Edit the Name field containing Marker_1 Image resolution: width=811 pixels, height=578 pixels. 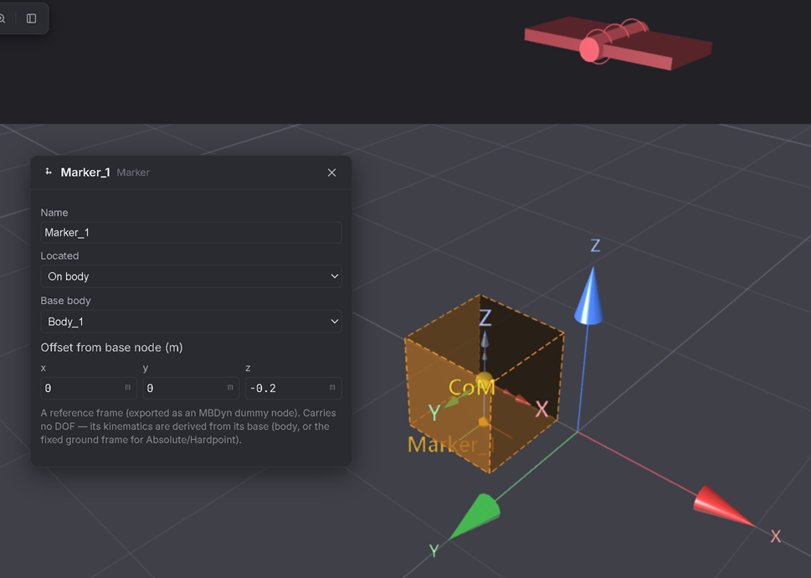pos(191,232)
